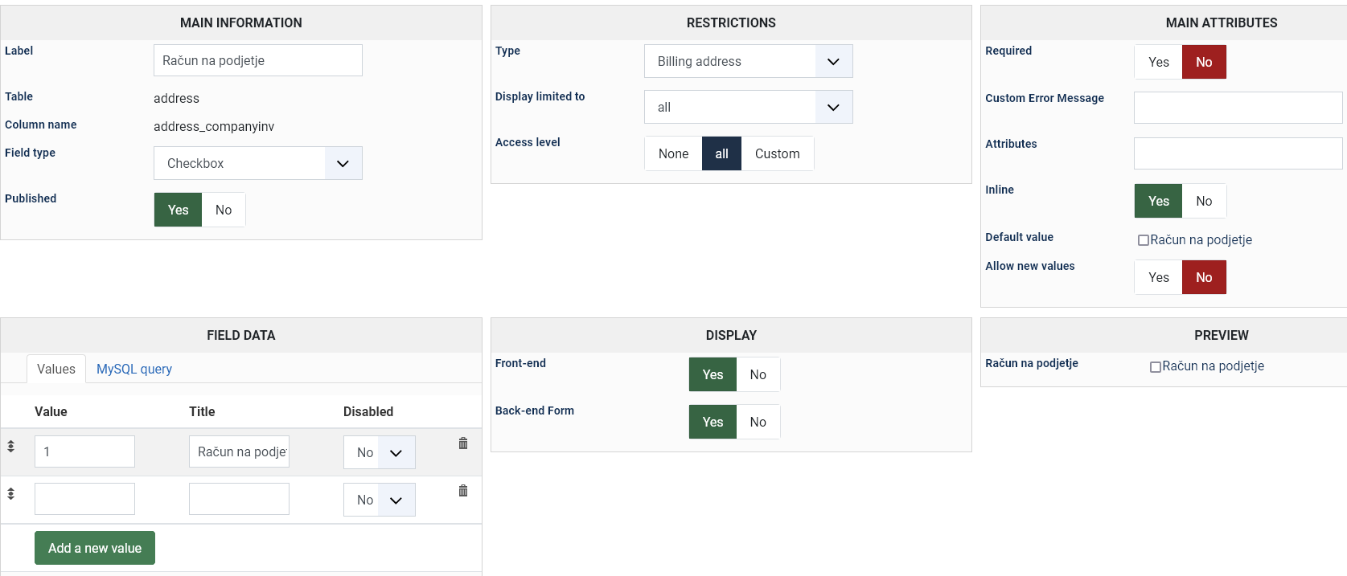Image resolution: width=1347 pixels, height=576 pixels.
Task: Click trash icon on empty second row
Action: [463, 491]
